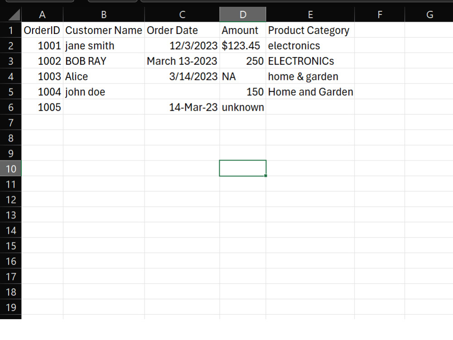Select column A header
Image resolution: width=453 pixels, height=340 pixels.
tap(42, 15)
